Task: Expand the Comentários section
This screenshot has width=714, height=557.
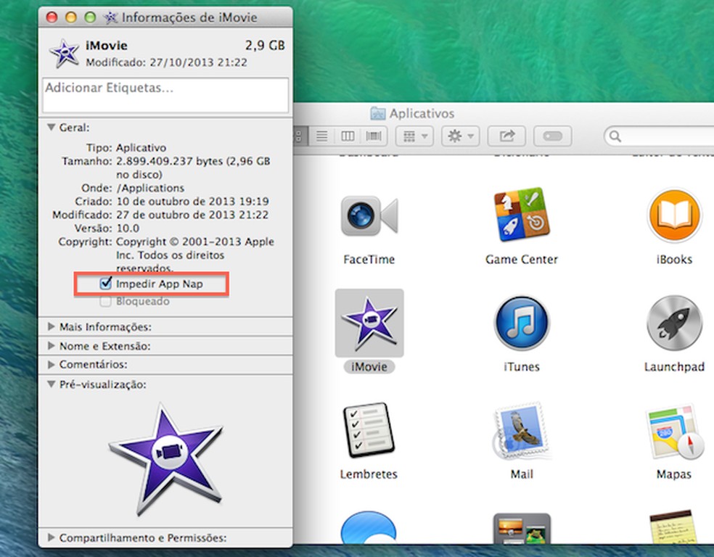Action: [52, 365]
